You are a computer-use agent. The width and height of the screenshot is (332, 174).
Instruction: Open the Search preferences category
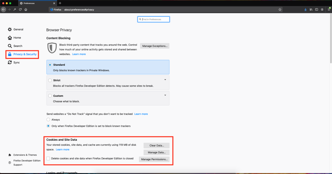[x=15, y=46]
